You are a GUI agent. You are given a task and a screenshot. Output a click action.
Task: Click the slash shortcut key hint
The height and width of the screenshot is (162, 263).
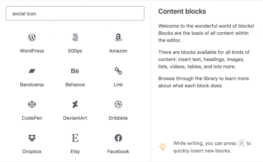(x=241, y=143)
